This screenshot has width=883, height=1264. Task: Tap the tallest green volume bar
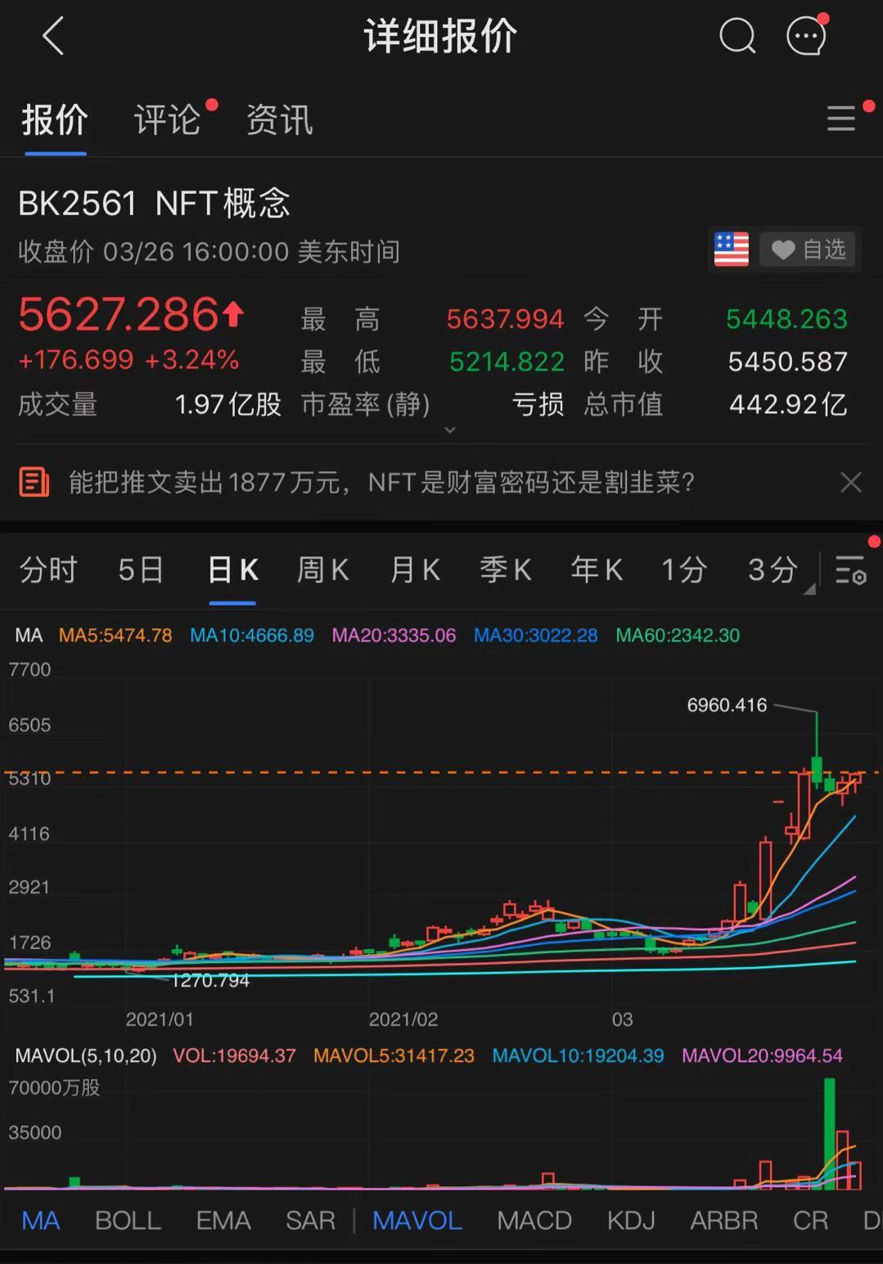pos(830,1133)
